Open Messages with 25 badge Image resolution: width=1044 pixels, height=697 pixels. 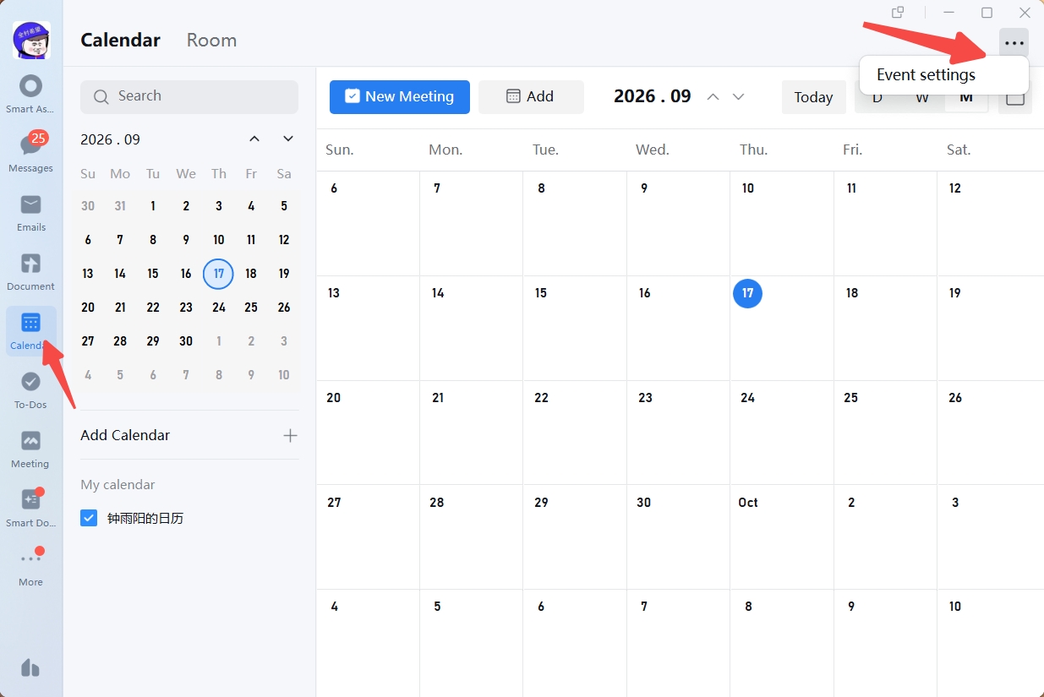pyautogui.click(x=30, y=152)
